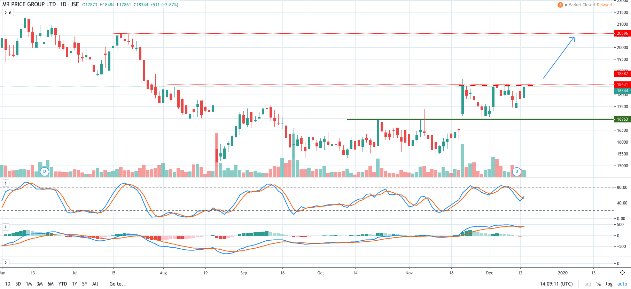
Task: Select the 1D range in the bottom toolbar
Action: click(8, 284)
